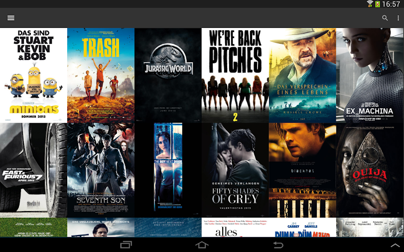Tap the up chevron in navigation bar
This screenshot has height=252, width=404.
coord(396,246)
